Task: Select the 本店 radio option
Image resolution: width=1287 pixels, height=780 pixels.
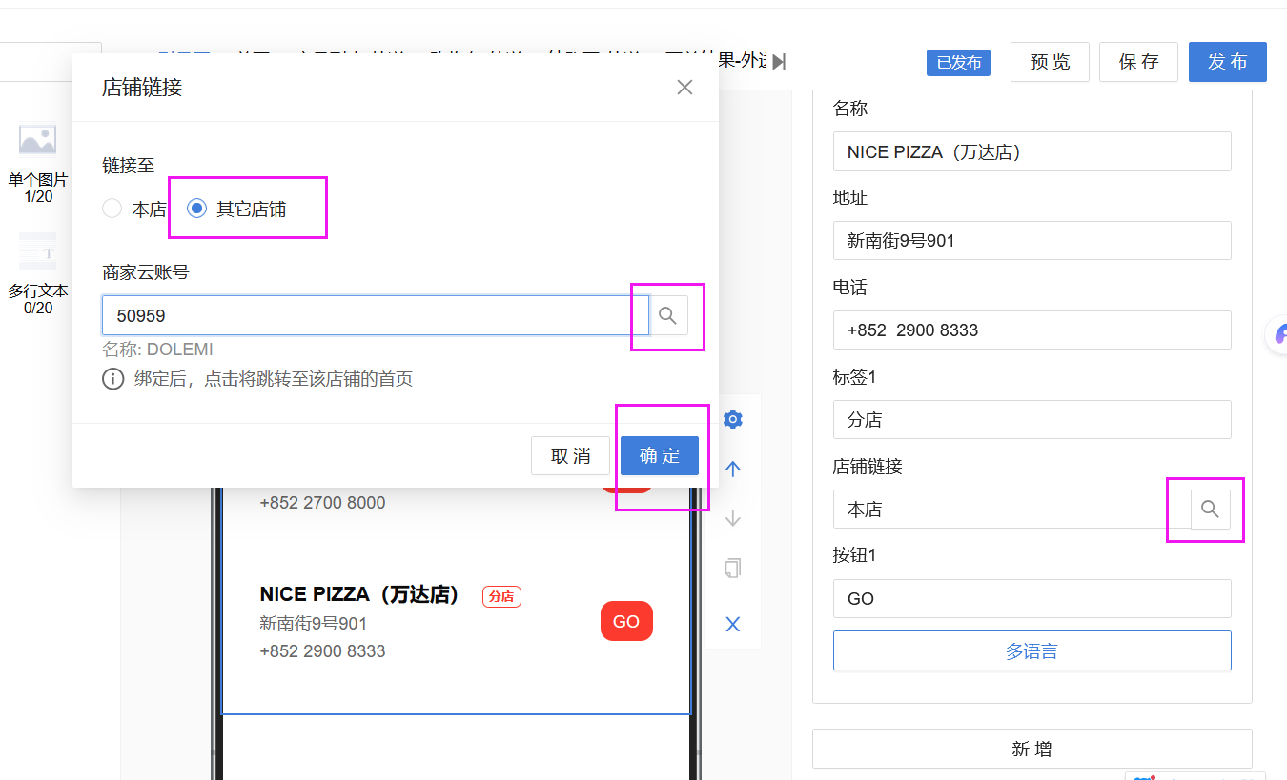Action: pyautogui.click(x=134, y=210)
